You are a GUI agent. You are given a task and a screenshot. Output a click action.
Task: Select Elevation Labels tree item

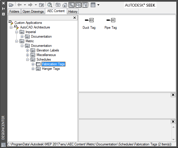tap(48, 50)
